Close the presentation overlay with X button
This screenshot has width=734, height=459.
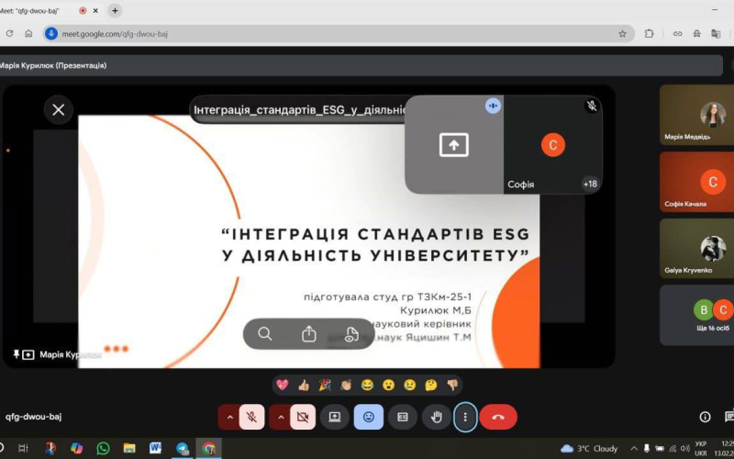(x=59, y=109)
